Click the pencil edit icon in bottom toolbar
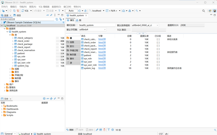The image size is (217, 135). click(x=97, y=130)
